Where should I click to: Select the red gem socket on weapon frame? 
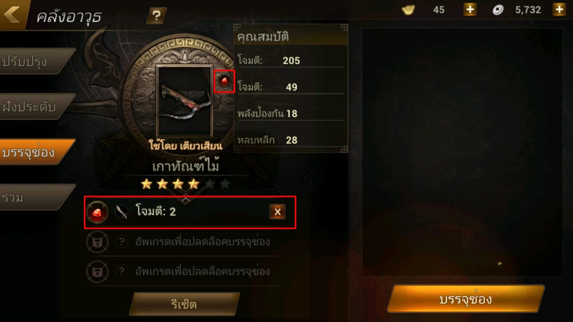[x=224, y=81]
